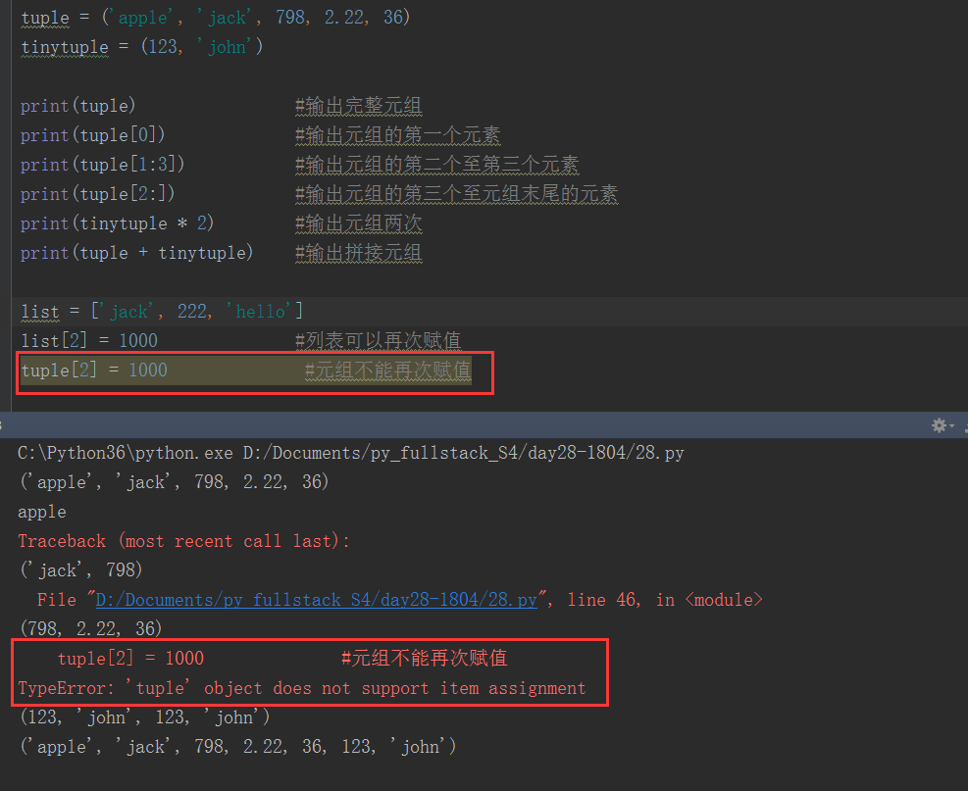Click highlighted code 'tuple[2] = 1000' in editor
Image resolution: width=968 pixels, height=791 pixels.
click(94, 371)
